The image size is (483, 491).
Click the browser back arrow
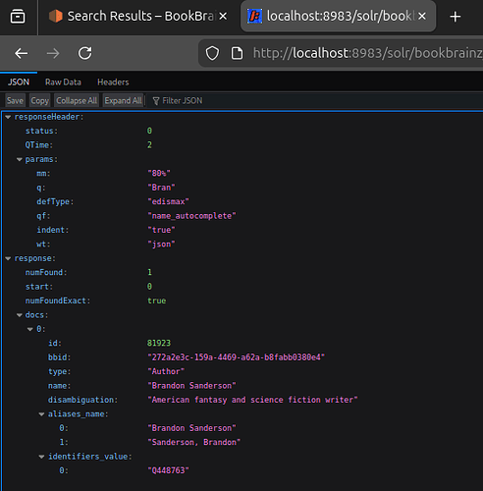[22, 53]
